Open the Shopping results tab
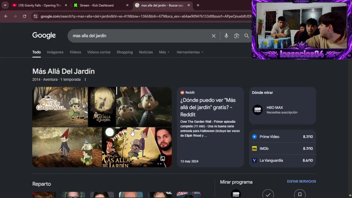The height and width of the screenshot is (198, 352). (x=125, y=52)
